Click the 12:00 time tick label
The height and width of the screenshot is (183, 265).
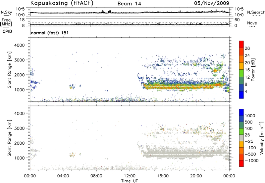(x=130, y=176)
